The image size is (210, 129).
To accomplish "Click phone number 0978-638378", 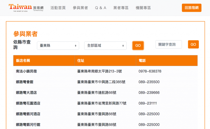I will tap(150, 71).
